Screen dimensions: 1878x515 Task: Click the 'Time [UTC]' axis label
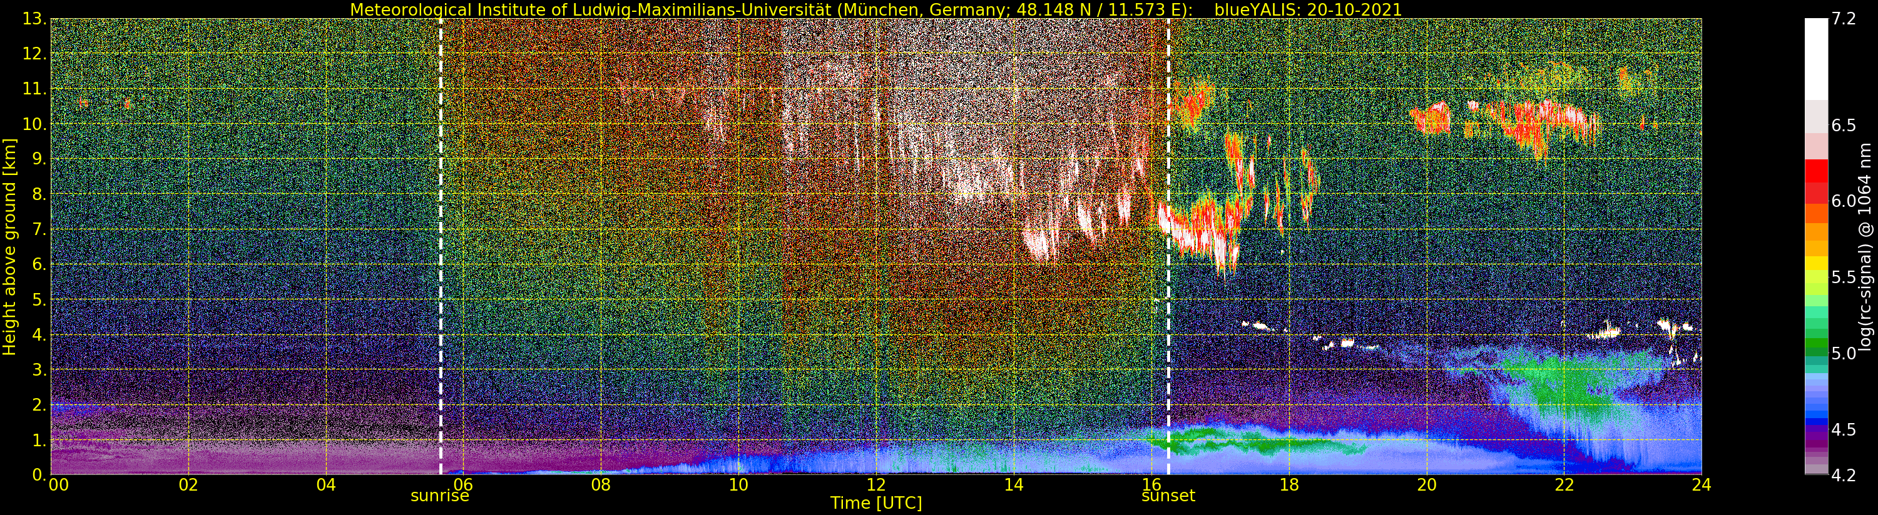click(876, 503)
